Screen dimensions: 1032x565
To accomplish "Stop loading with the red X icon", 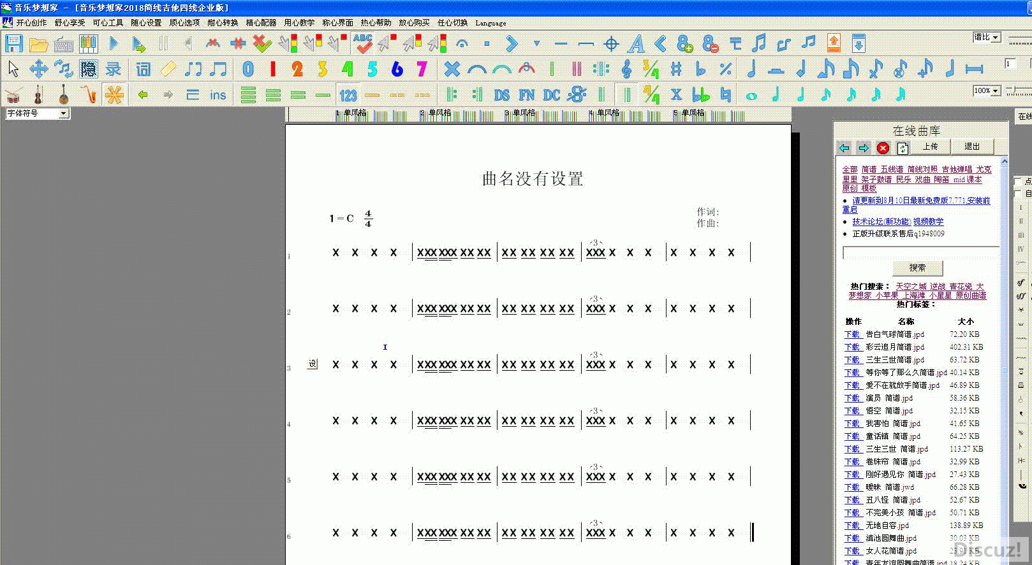I will point(883,148).
